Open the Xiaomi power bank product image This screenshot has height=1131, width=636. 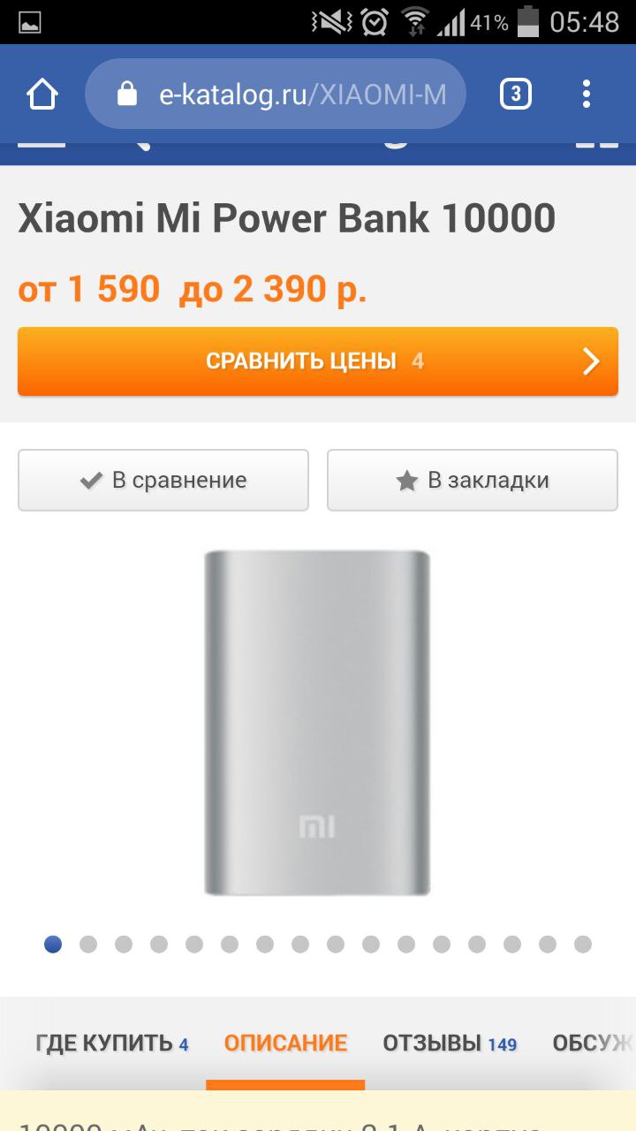pyautogui.click(x=317, y=723)
